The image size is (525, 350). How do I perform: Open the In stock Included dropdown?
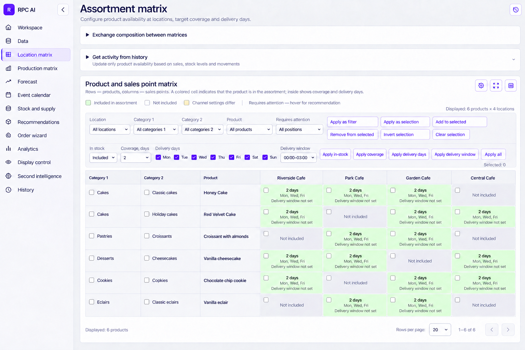(103, 158)
